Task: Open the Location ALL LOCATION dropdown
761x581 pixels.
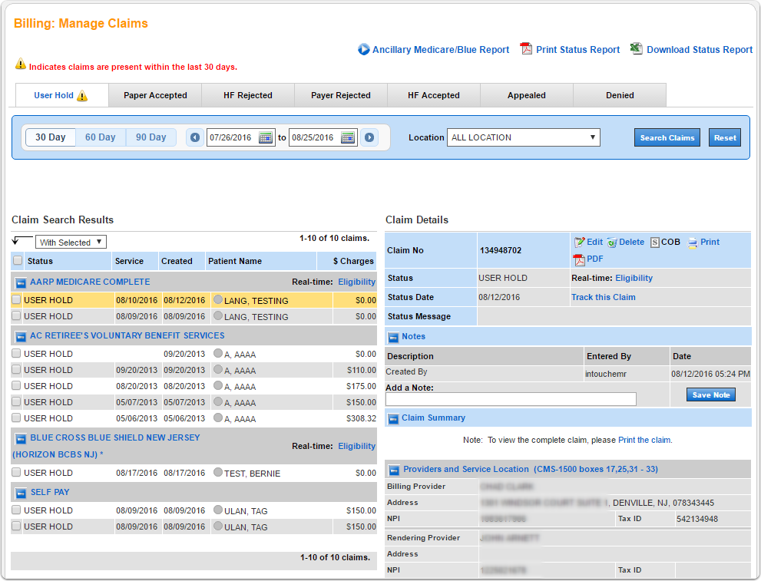Action: pyautogui.click(x=524, y=137)
